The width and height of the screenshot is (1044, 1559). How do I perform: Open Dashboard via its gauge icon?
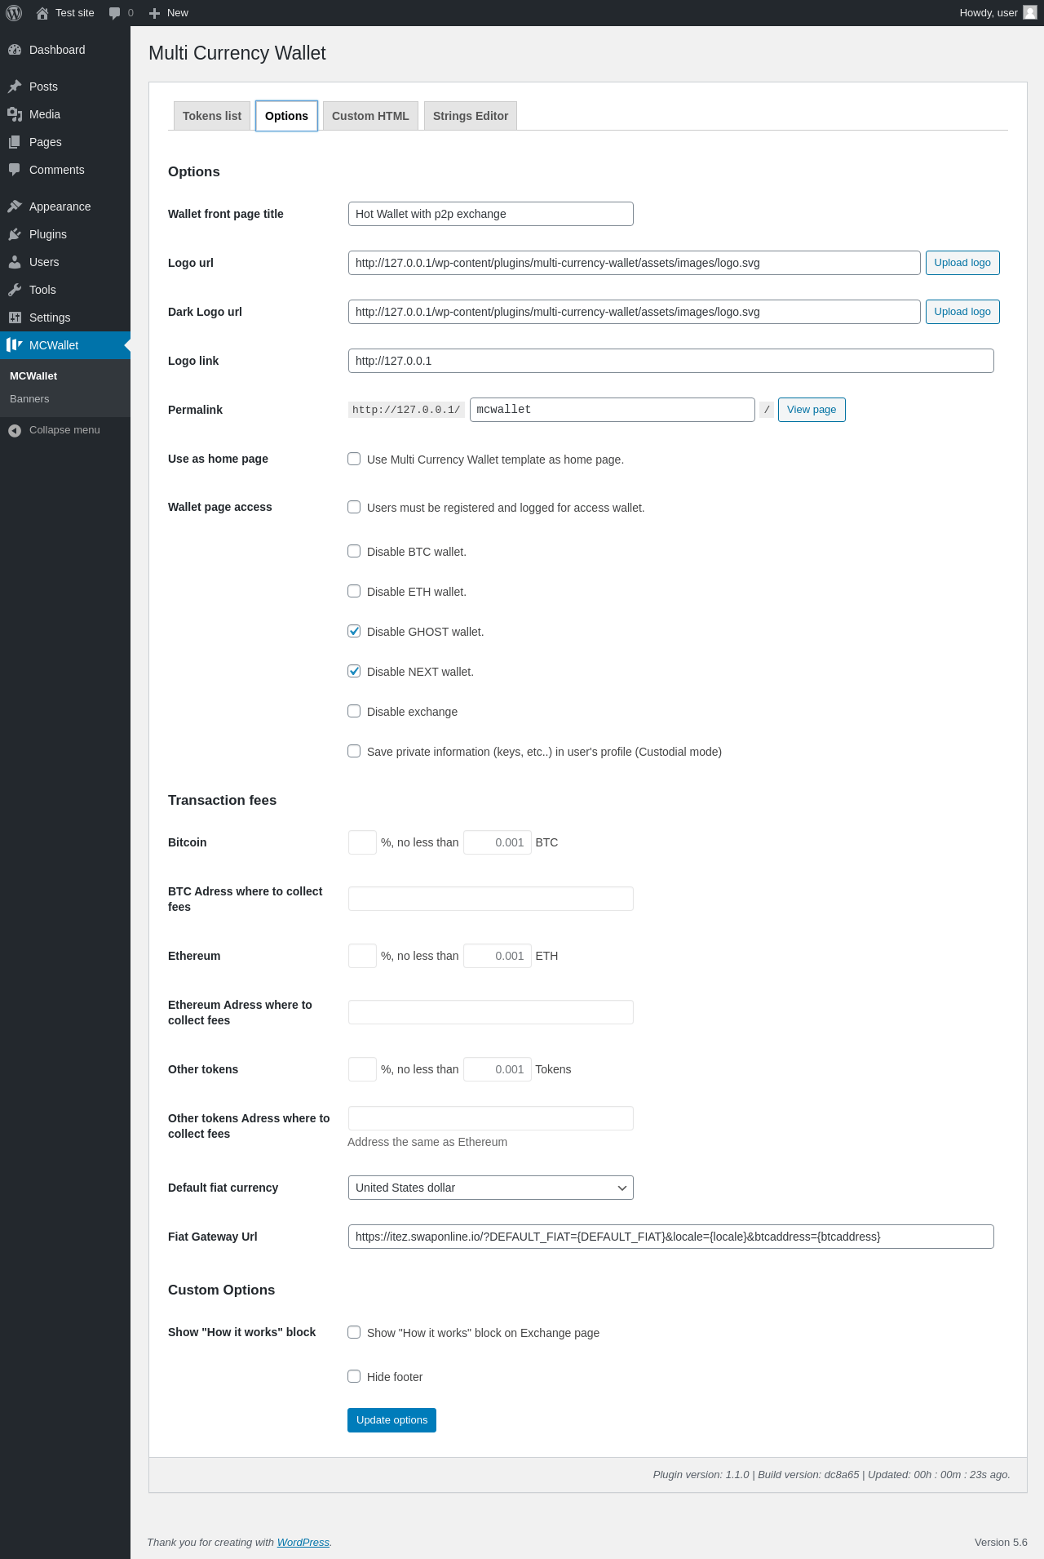point(15,50)
